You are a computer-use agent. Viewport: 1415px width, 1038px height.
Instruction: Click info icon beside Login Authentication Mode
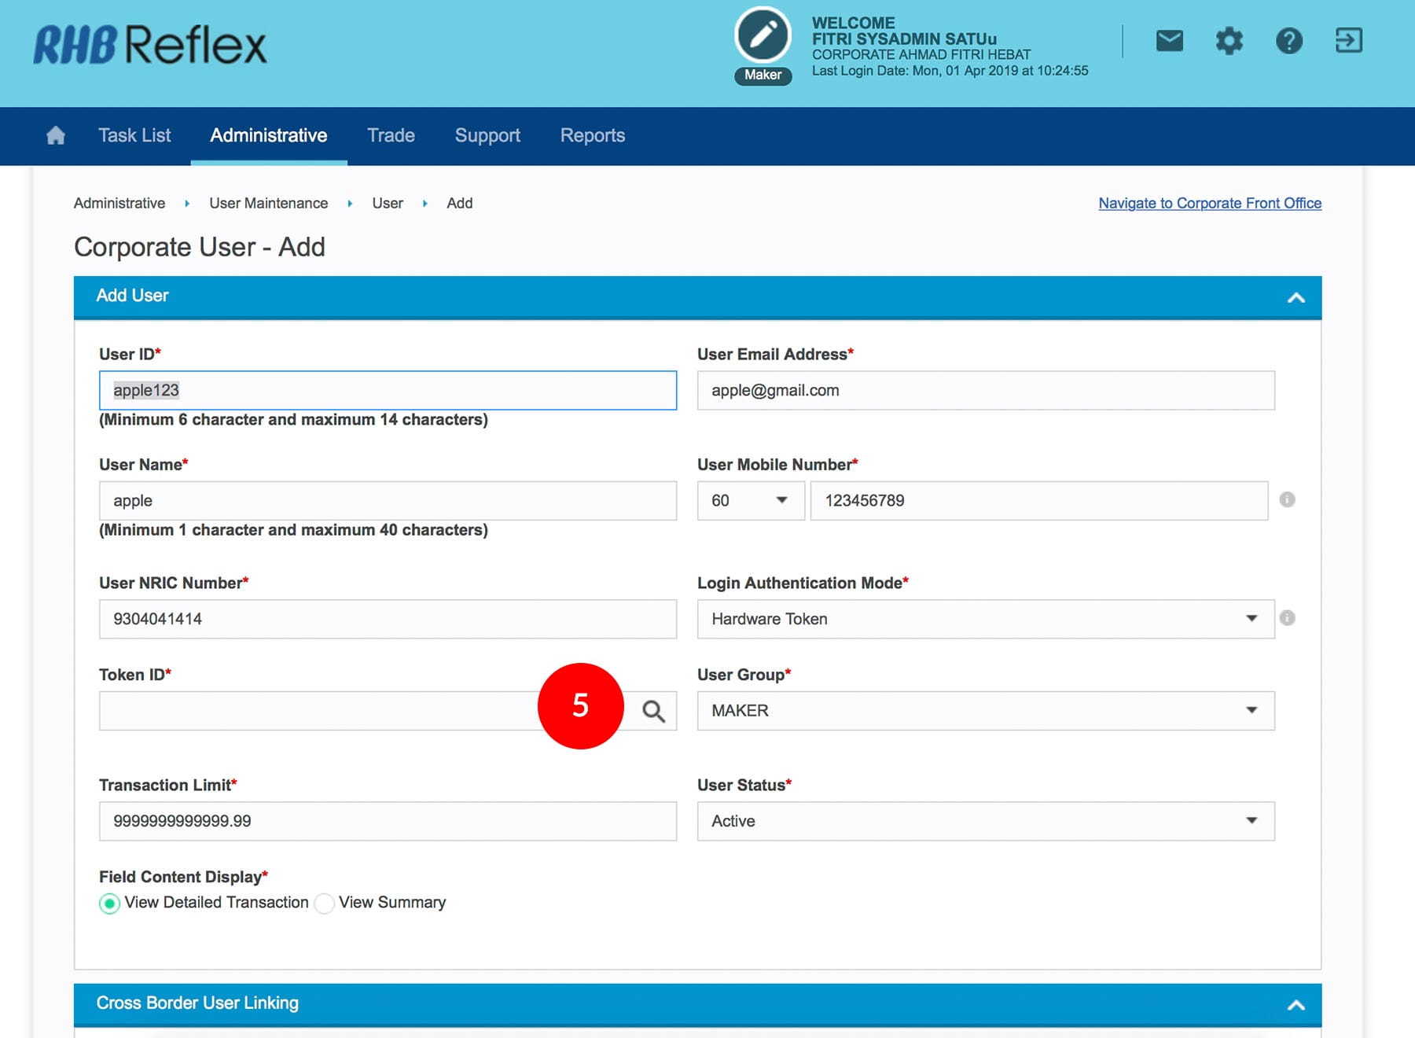(x=1287, y=618)
